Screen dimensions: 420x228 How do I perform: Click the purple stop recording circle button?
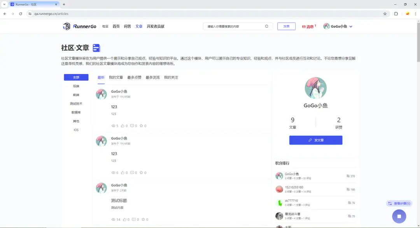399,216
